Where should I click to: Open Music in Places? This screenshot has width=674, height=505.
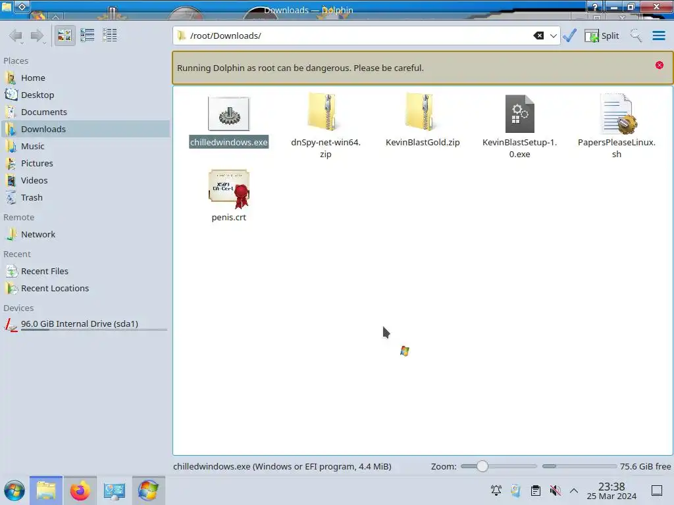(x=86, y=147)
